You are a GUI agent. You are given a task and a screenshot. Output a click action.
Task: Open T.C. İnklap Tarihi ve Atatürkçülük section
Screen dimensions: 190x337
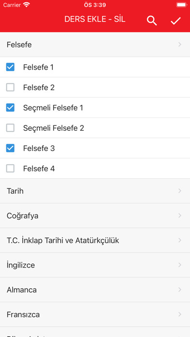click(x=95, y=240)
